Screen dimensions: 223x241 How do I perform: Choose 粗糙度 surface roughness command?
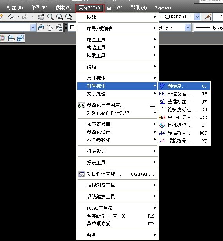point(184,86)
